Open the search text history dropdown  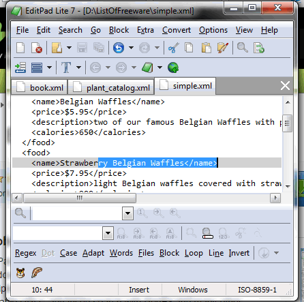click(x=127, y=213)
